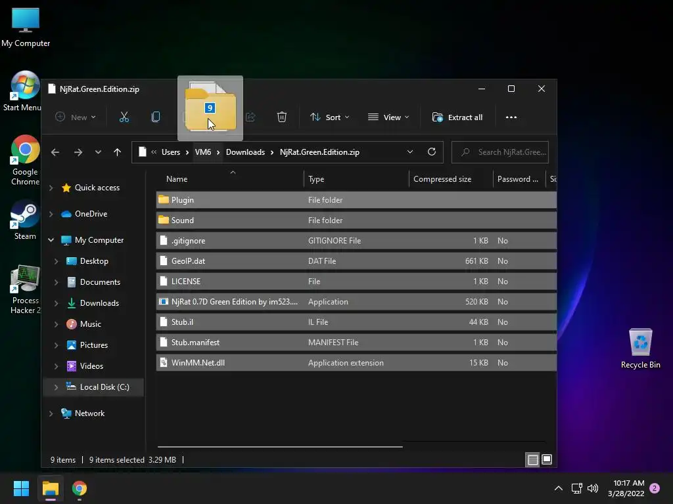Select the Stub.manifest file
Image resolution: width=673 pixels, height=504 pixels.
(356, 343)
